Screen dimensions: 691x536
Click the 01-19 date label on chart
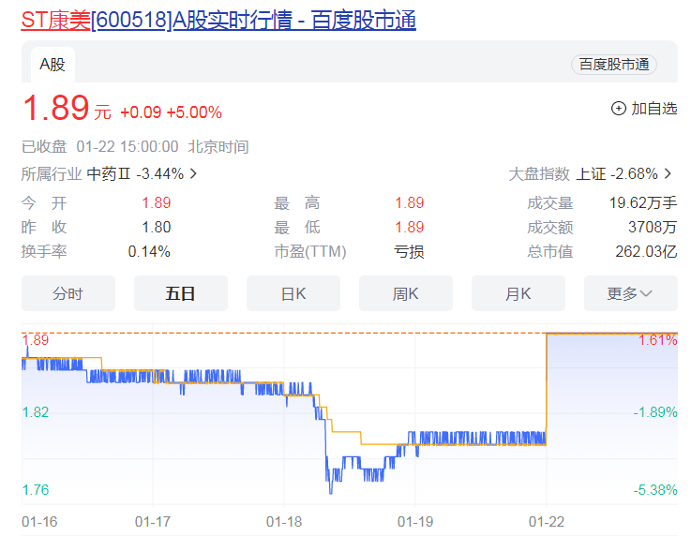click(415, 522)
